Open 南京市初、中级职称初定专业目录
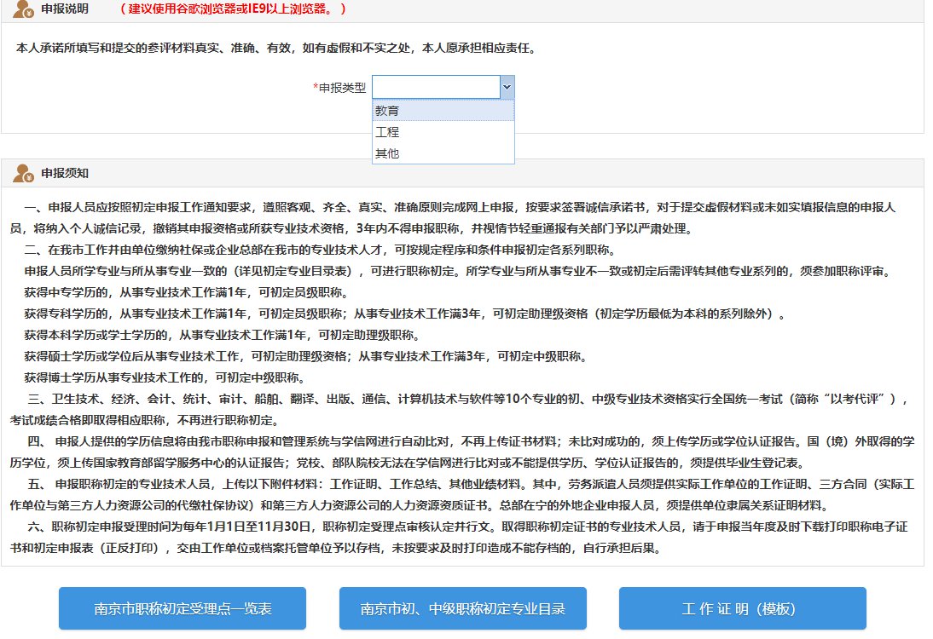933x639 pixels. click(462, 609)
